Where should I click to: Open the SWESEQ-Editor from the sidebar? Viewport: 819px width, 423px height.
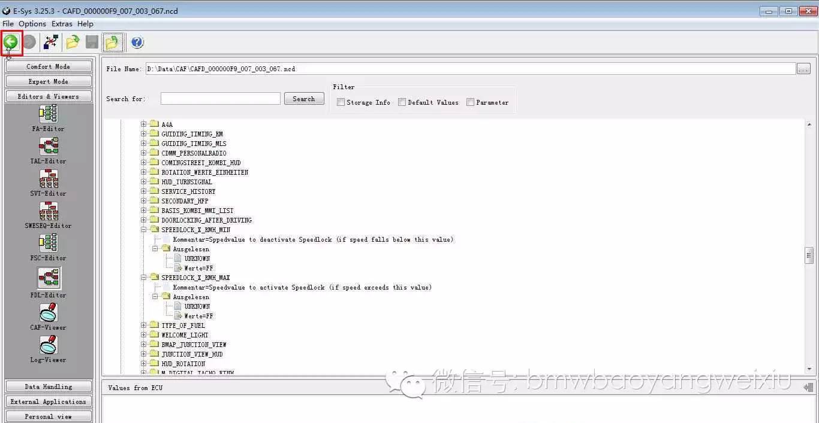[x=49, y=214]
